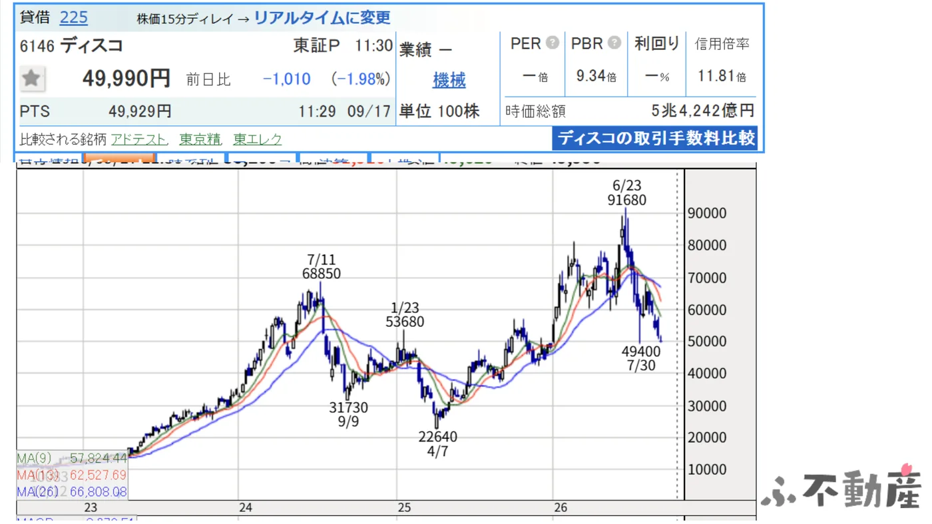Click the 7/11 68850 high label
The image size is (932, 524).
point(321,266)
